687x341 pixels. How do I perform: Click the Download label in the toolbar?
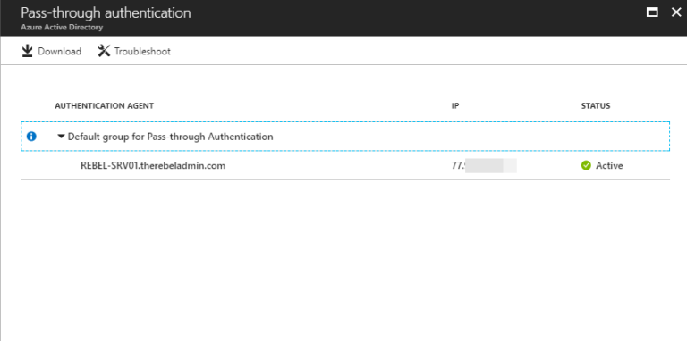[x=60, y=52]
